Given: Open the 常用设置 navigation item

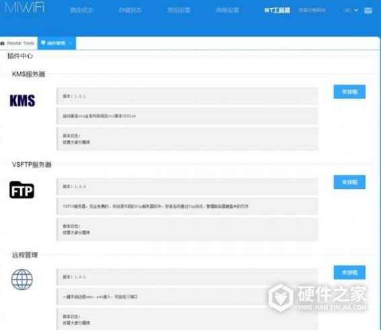Looking at the screenshot, I should coord(179,10).
